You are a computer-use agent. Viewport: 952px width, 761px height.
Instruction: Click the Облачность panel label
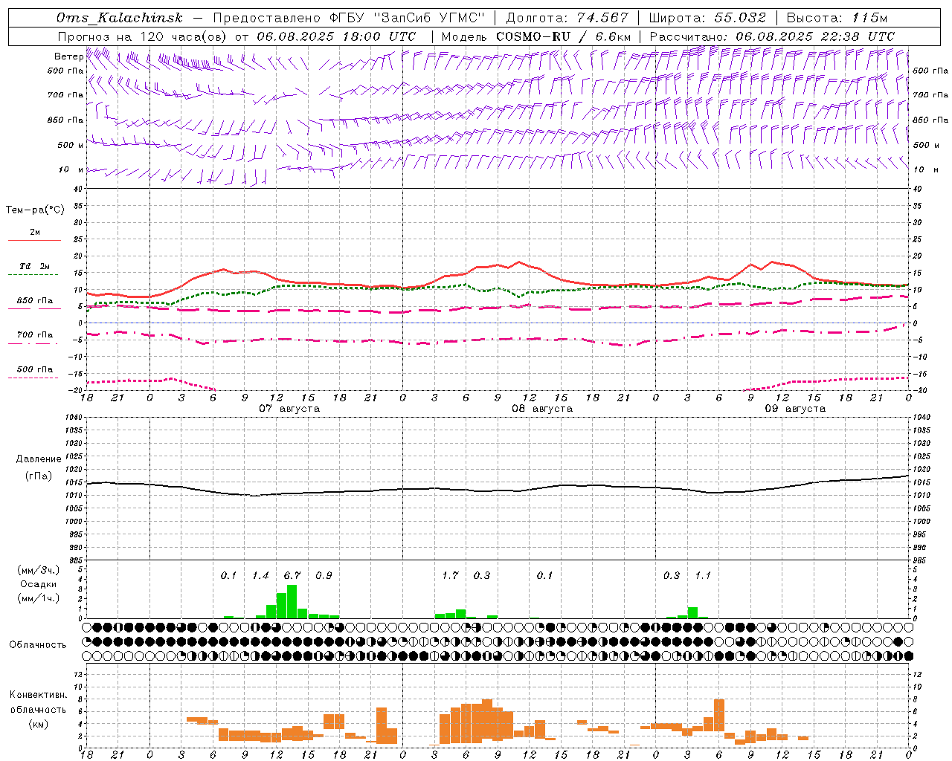38,645
